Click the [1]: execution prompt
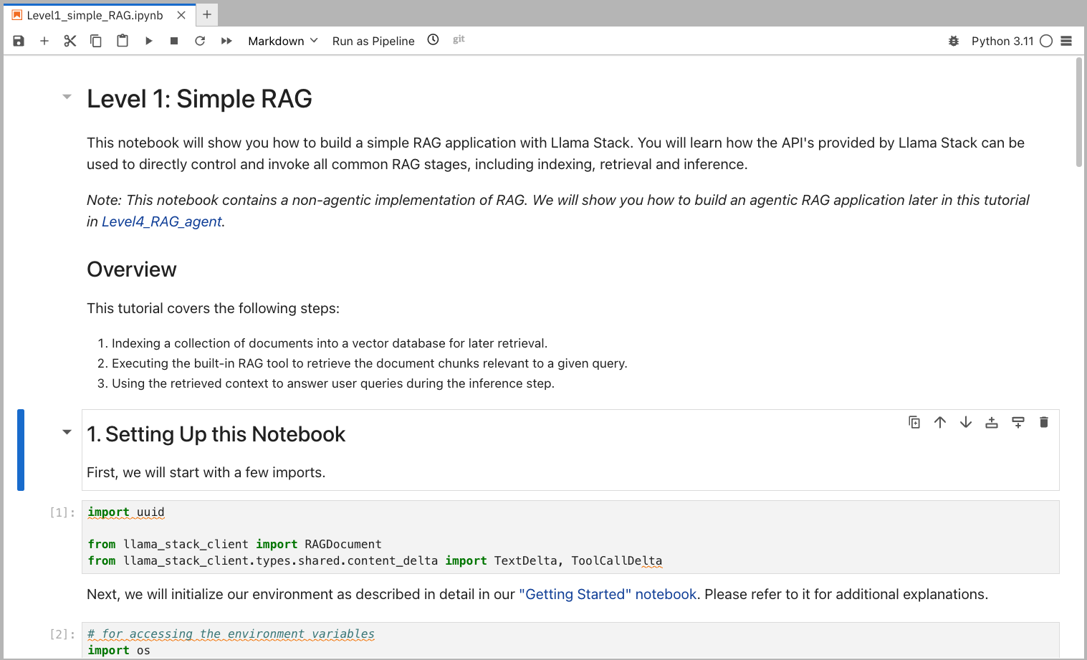 click(62, 512)
